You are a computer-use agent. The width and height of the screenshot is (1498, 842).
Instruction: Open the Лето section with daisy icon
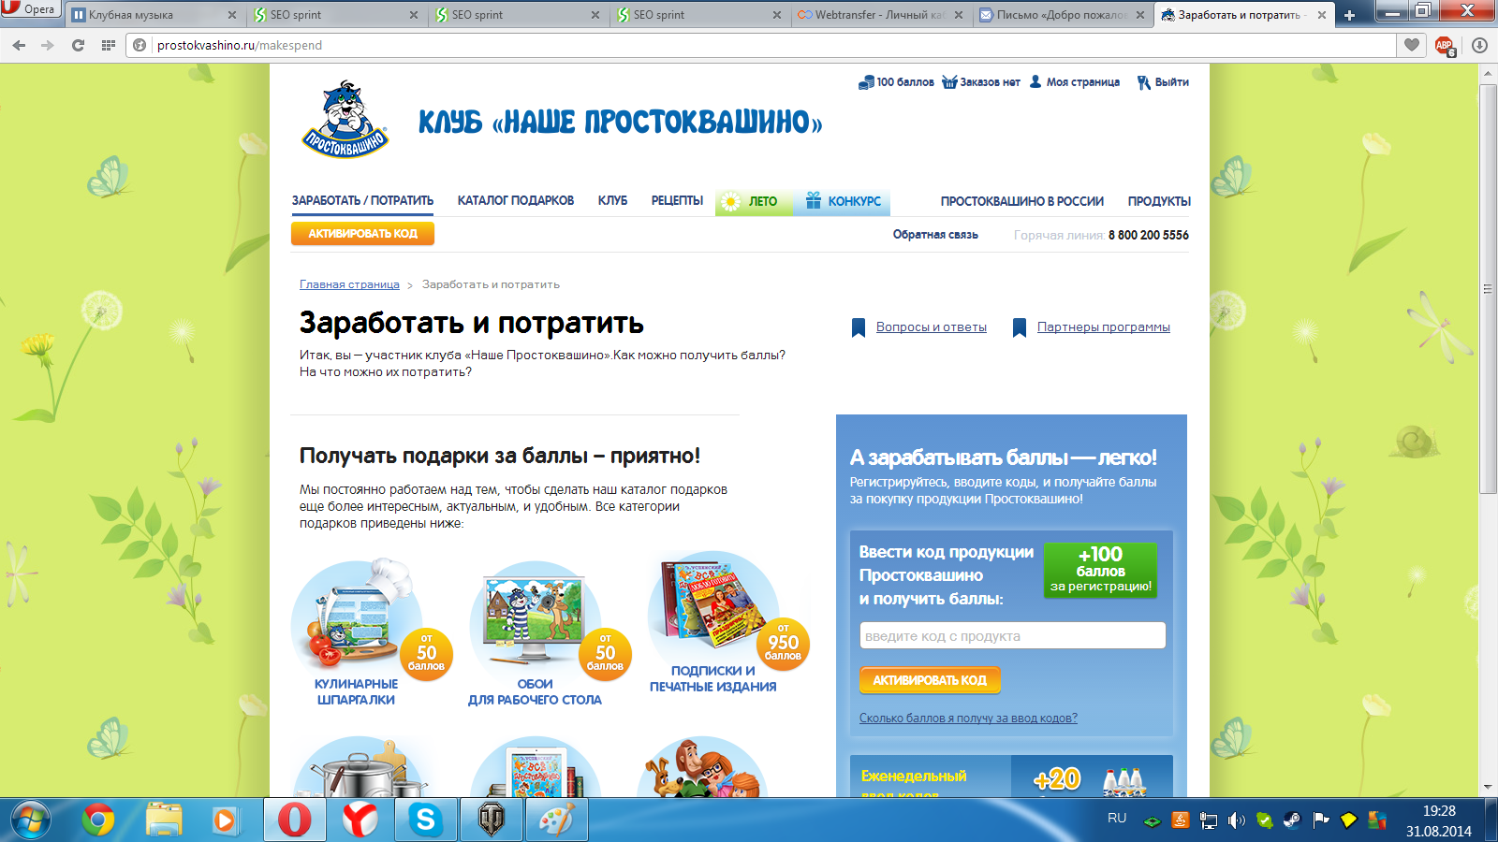tap(754, 201)
